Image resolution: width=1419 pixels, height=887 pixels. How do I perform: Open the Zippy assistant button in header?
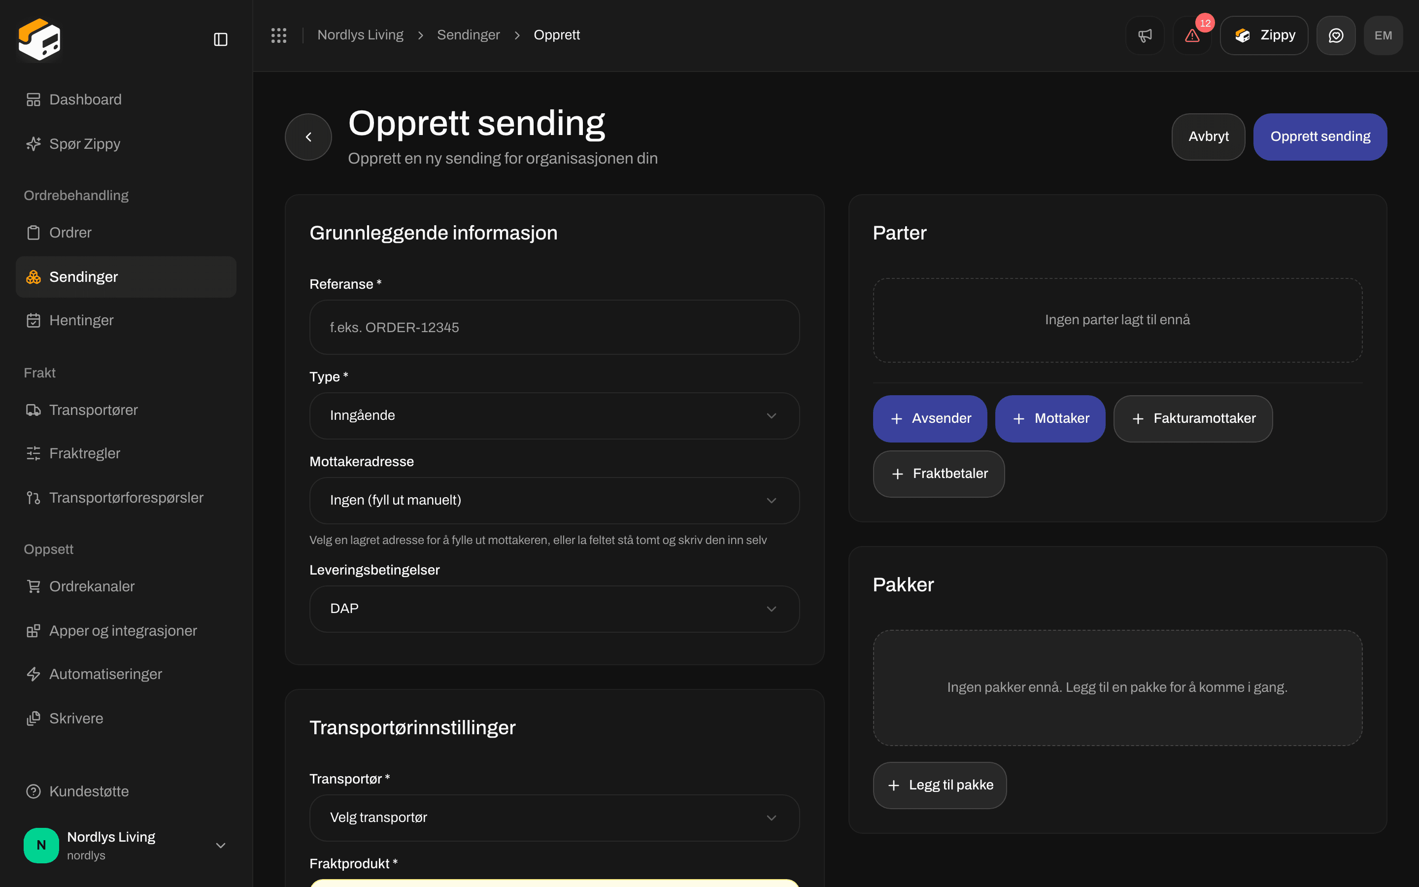1264,35
